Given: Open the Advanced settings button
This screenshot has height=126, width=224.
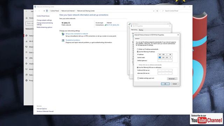Looking at the screenshot, I should (x=172, y=79).
